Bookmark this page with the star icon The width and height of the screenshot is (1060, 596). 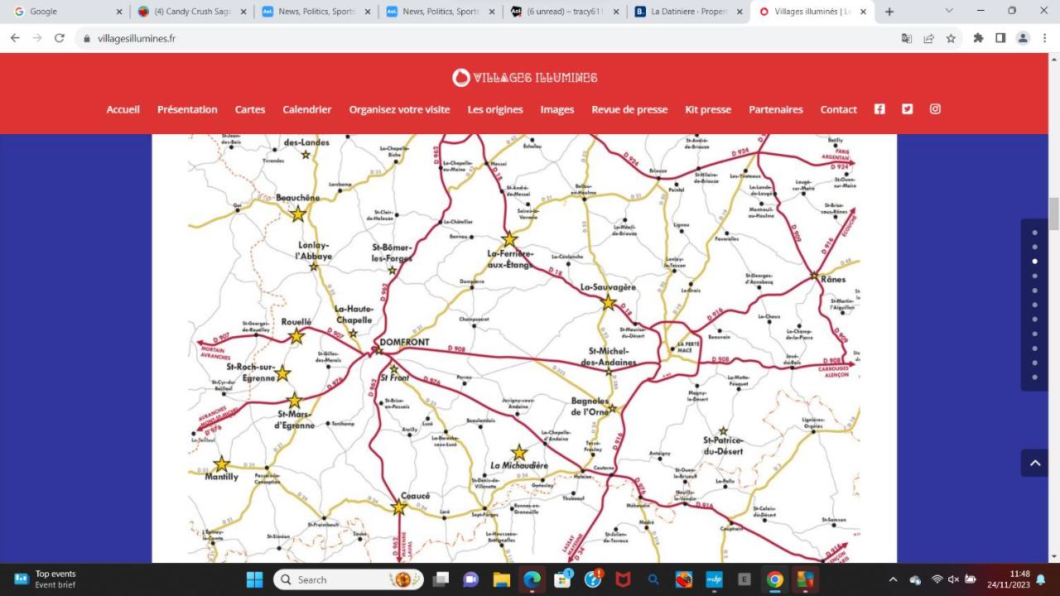pyautogui.click(x=951, y=38)
